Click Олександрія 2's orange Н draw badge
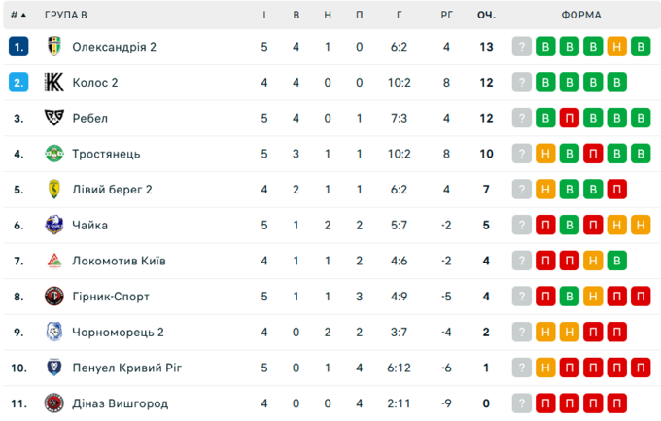Screen dimensions: 661x421 (616, 47)
